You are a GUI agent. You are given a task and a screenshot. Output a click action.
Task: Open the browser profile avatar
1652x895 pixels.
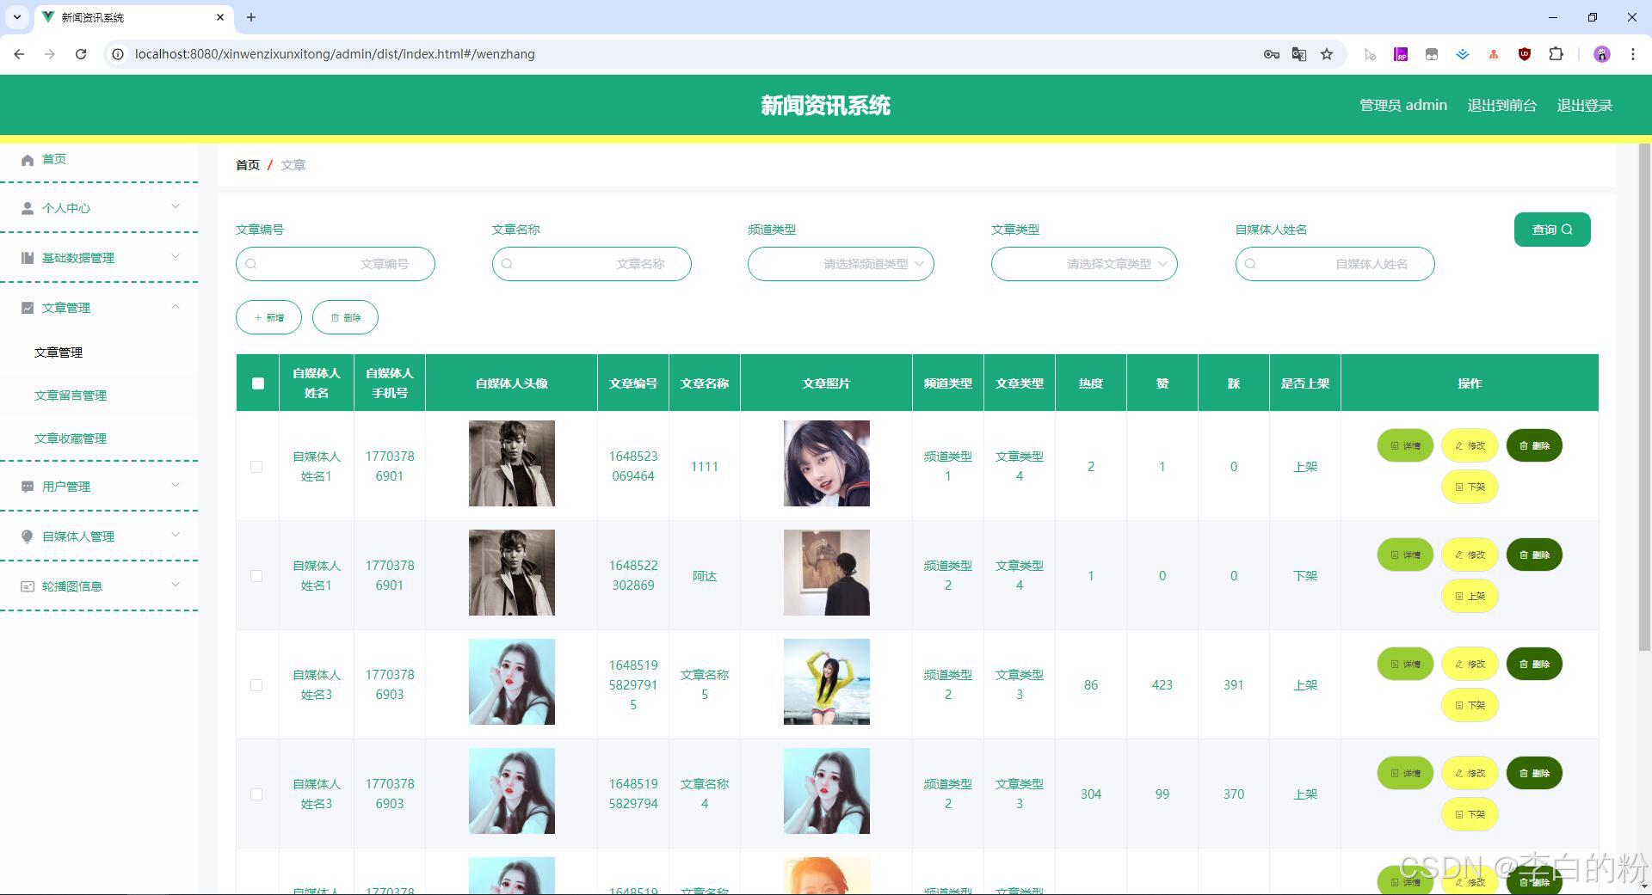(1602, 54)
